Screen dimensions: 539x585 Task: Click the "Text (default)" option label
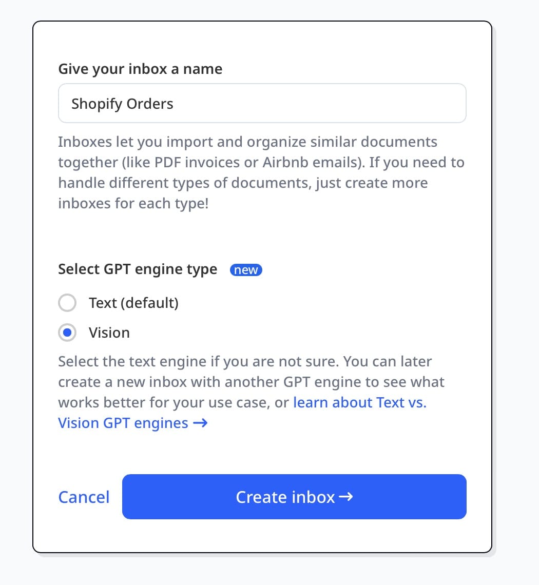point(133,303)
